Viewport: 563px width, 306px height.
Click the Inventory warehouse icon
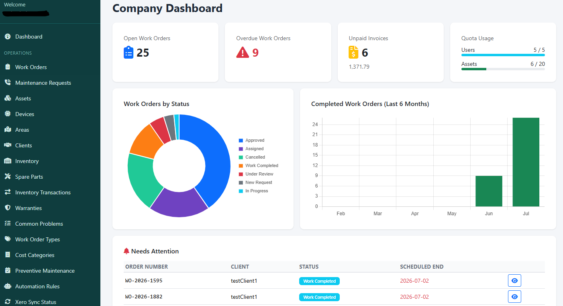pyautogui.click(x=7, y=161)
